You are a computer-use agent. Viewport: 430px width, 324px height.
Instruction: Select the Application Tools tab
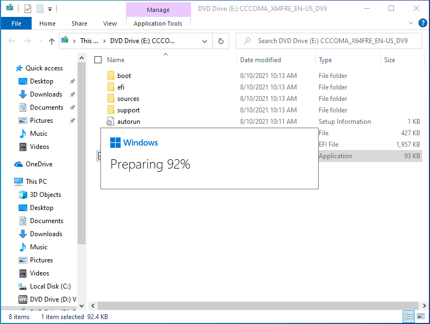click(158, 23)
